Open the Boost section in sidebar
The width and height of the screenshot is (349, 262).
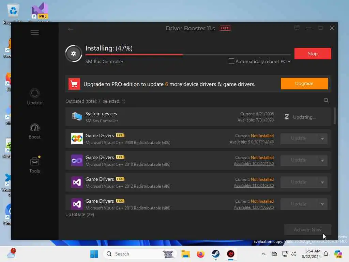(x=34, y=131)
